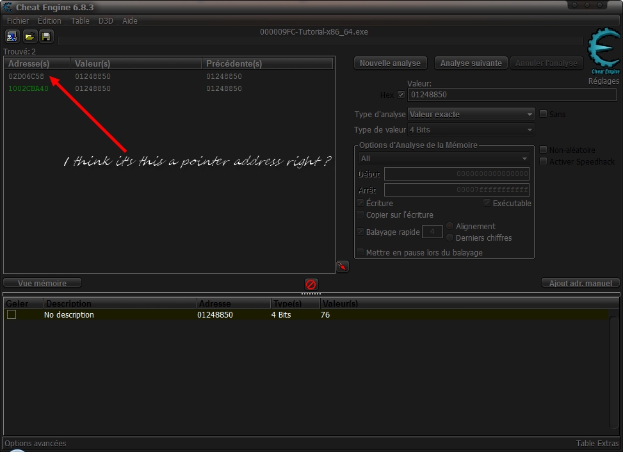Open a saved cheat table
623x452 pixels.
(29, 36)
